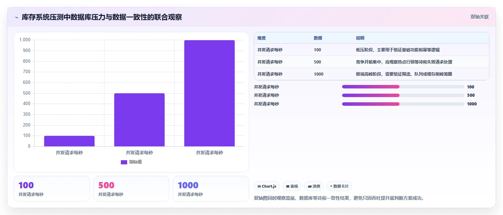Click the 指标值 legend label
Viewport: 503px width, 215px height.
[136, 162]
